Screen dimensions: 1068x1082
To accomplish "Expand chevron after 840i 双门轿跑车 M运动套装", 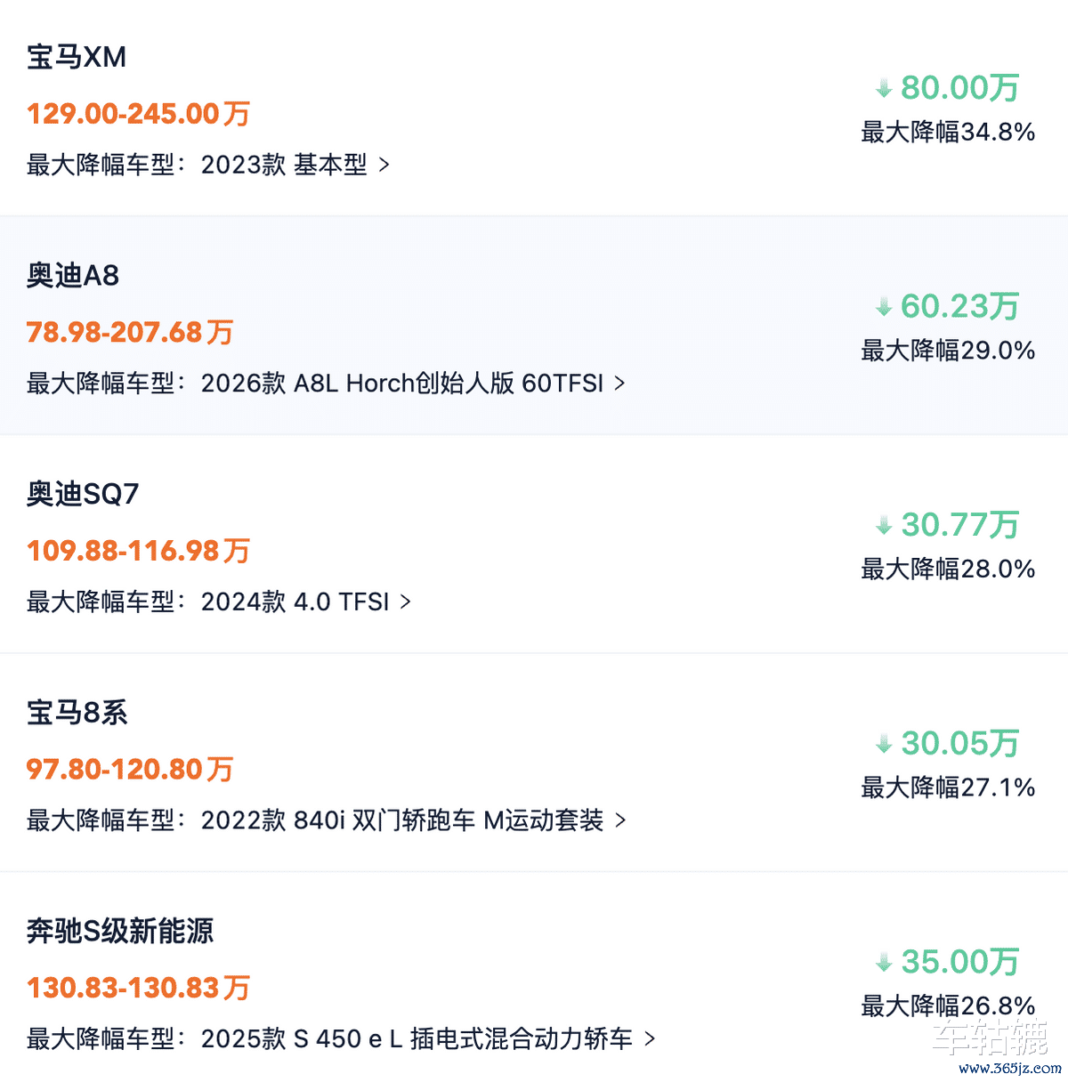I will (620, 820).
